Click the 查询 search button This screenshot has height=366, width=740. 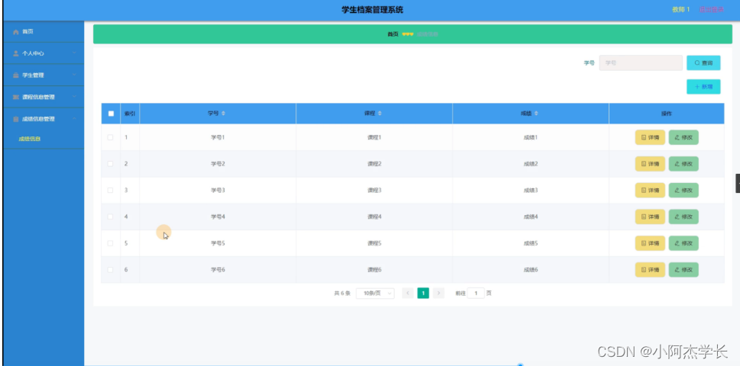(703, 63)
